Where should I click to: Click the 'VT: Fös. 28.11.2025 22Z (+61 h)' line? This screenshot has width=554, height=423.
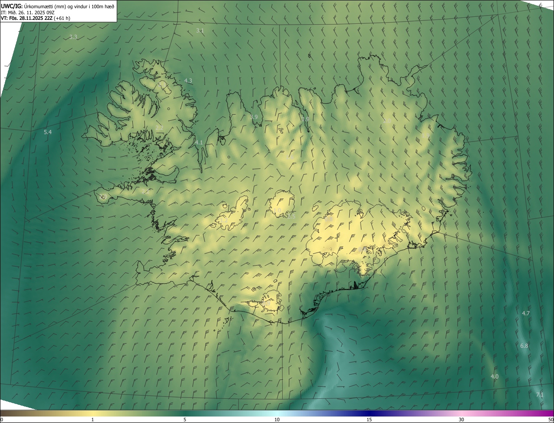pyautogui.click(x=35, y=18)
